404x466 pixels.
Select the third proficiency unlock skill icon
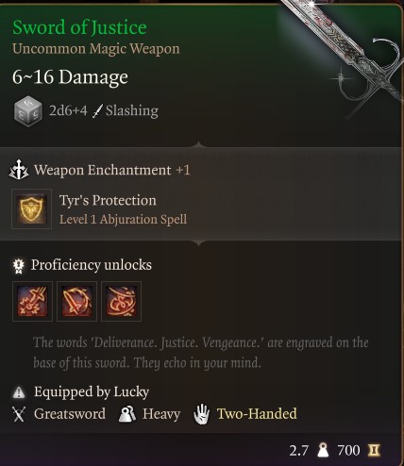[121, 301]
